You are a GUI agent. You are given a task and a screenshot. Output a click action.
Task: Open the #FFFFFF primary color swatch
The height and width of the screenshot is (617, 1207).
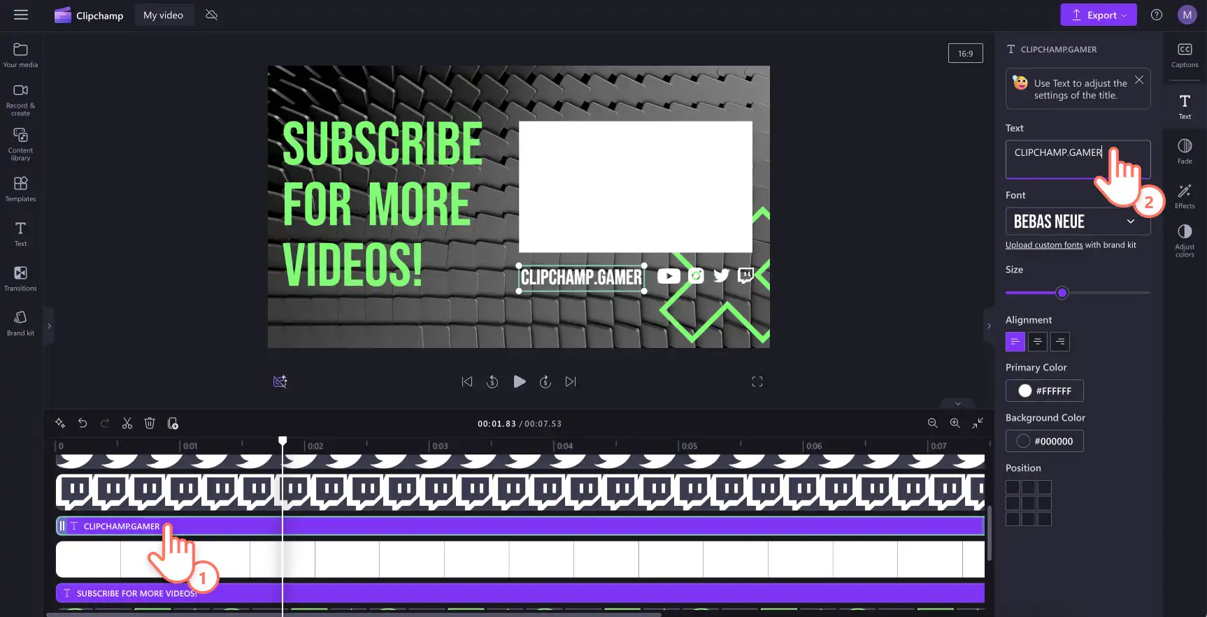click(1045, 391)
